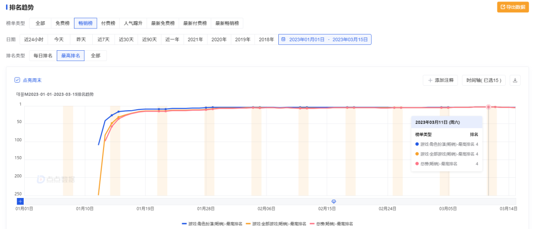Select the 2021年 date option

point(195,39)
